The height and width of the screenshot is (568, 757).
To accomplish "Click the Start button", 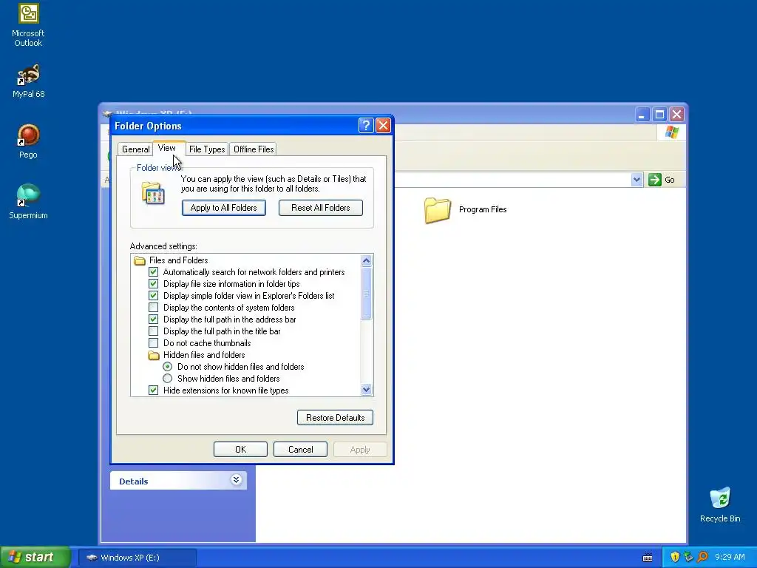I will [35, 557].
